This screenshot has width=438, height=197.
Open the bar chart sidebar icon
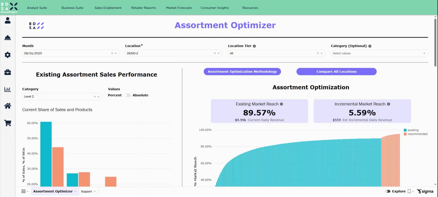[8, 89]
